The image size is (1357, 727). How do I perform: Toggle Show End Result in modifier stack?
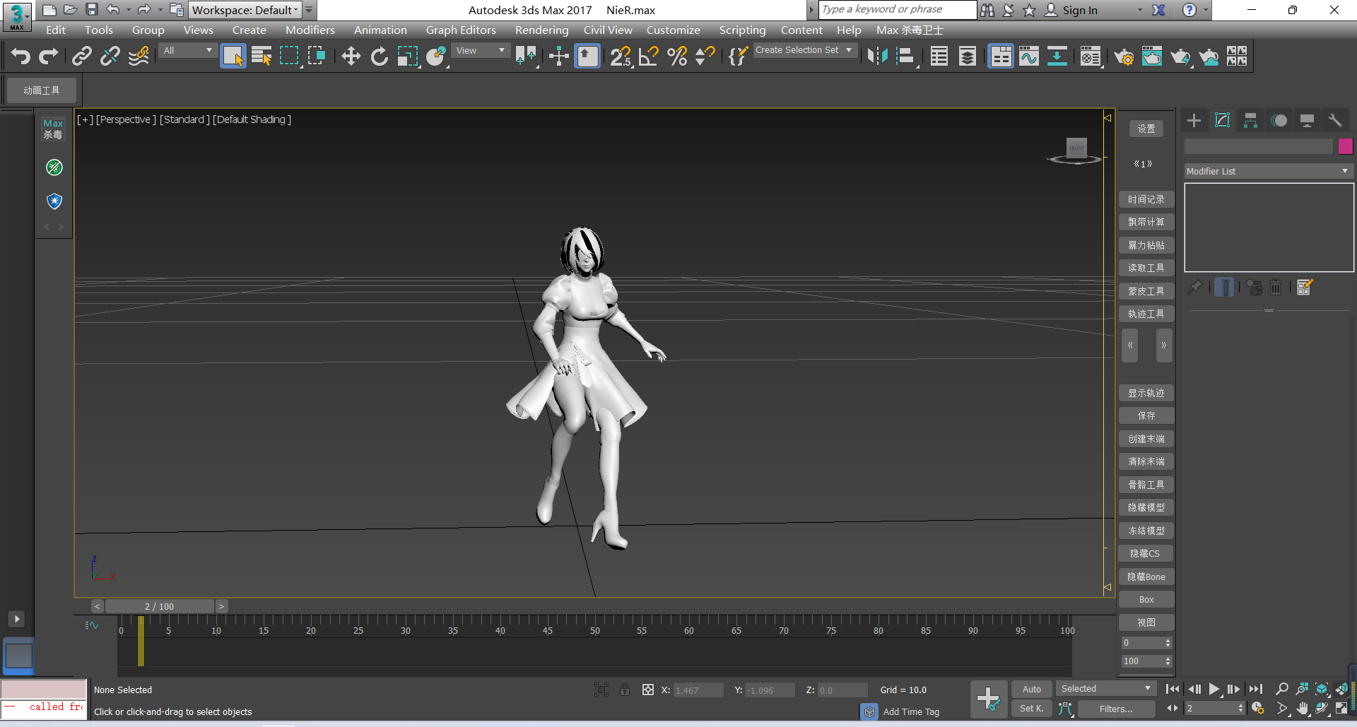click(1225, 288)
